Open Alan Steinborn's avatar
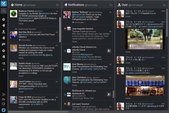The width and height of the screenshot is (169, 113). 67,80
